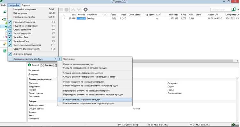Toggle Строка состояния menu option

33,30
